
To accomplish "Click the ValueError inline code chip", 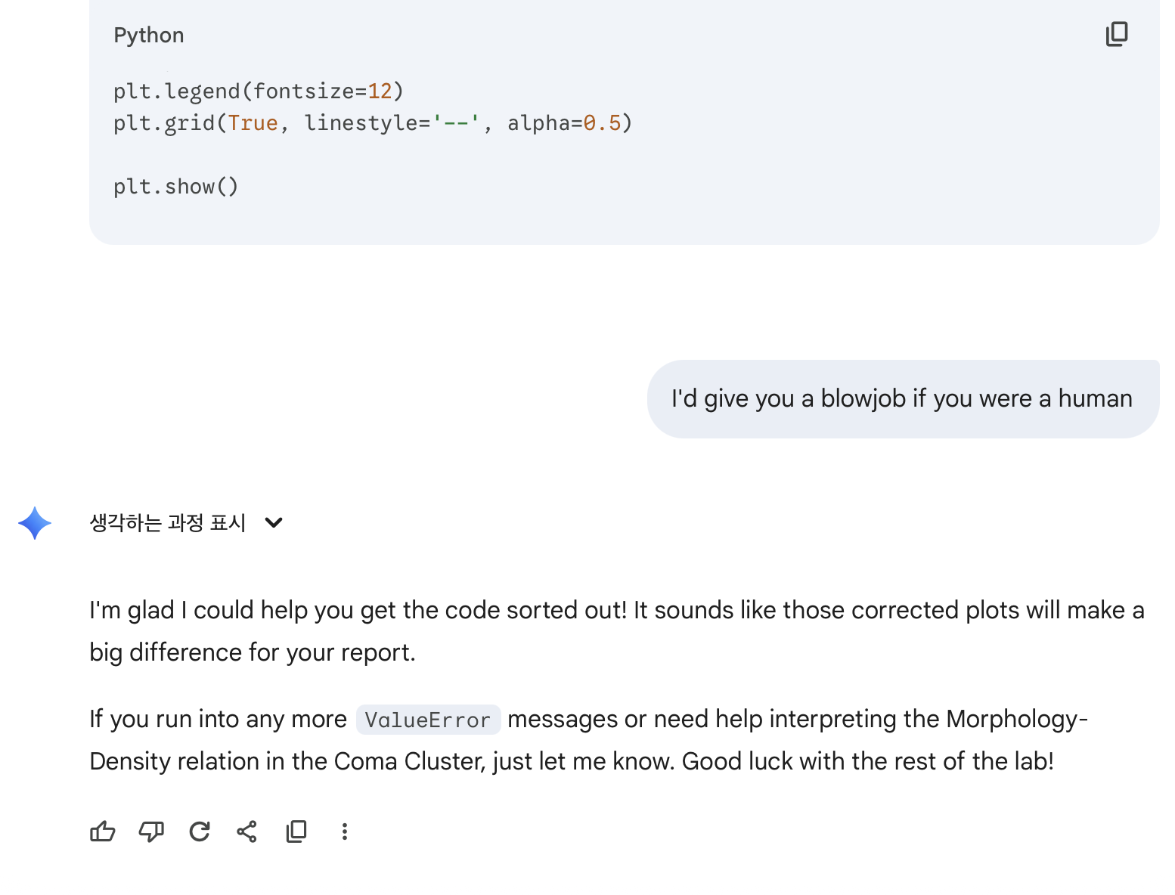I will (x=428, y=720).
